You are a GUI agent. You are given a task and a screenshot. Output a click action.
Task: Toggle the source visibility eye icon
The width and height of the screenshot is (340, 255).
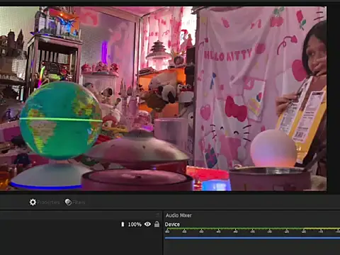(147, 224)
